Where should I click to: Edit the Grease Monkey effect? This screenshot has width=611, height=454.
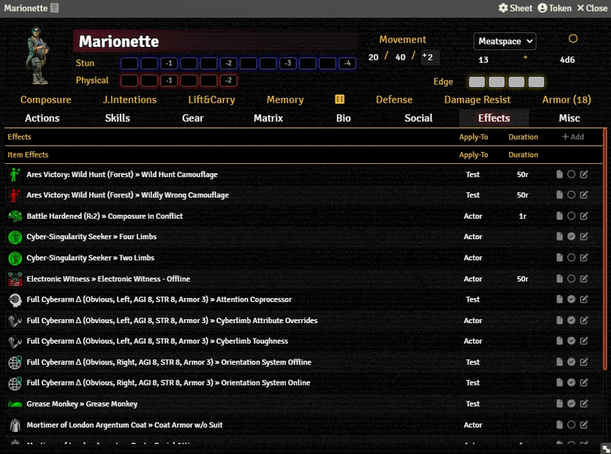(584, 404)
